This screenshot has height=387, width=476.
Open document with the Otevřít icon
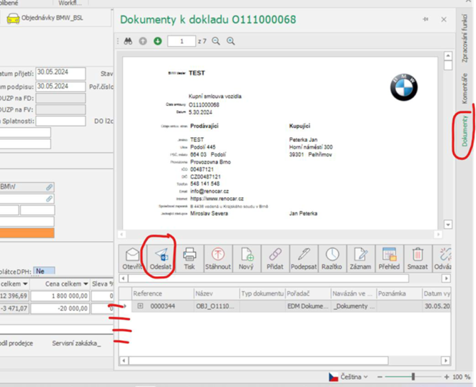(x=133, y=258)
